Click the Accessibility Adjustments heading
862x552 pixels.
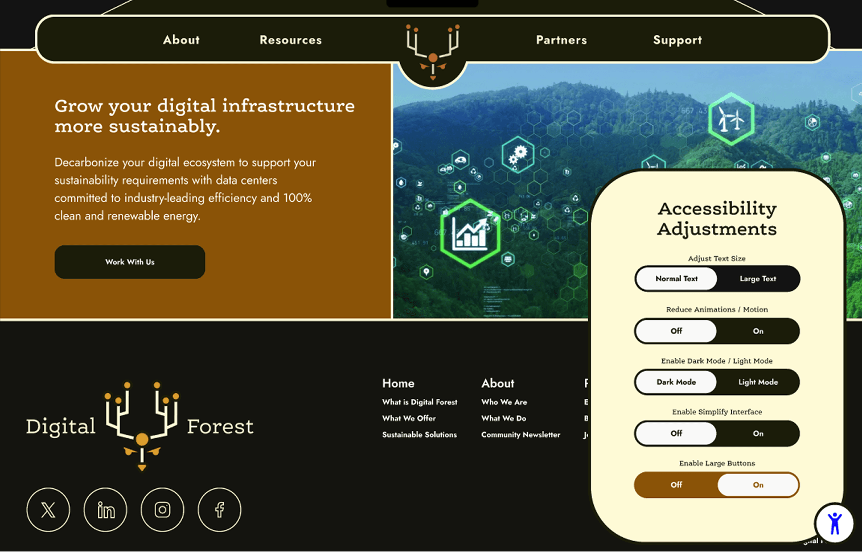[717, 219]
